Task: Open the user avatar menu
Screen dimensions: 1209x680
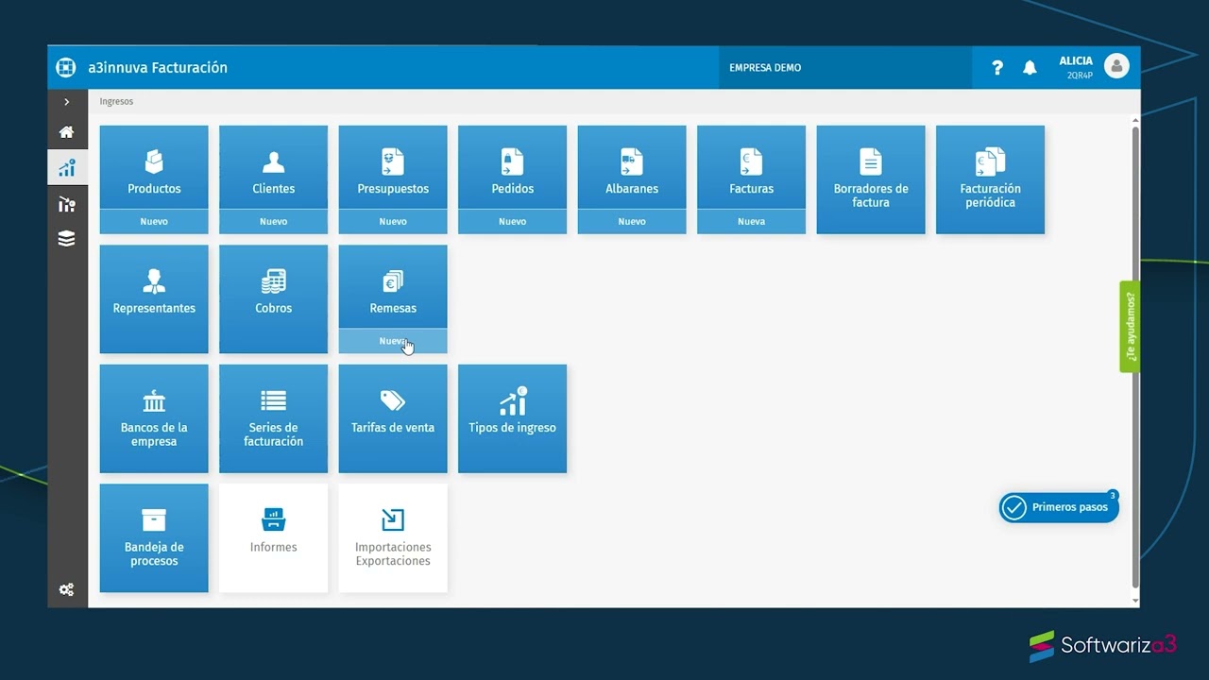Action: pyautogui.click(x=1116, y=66)
